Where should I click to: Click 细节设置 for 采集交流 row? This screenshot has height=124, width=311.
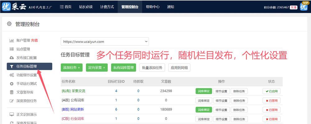click(221, 91)
